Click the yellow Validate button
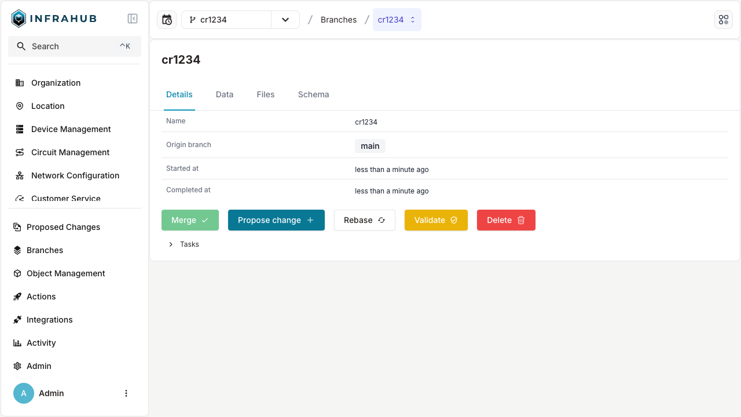This screenshot has height=417, width=741. coord(435,220)
